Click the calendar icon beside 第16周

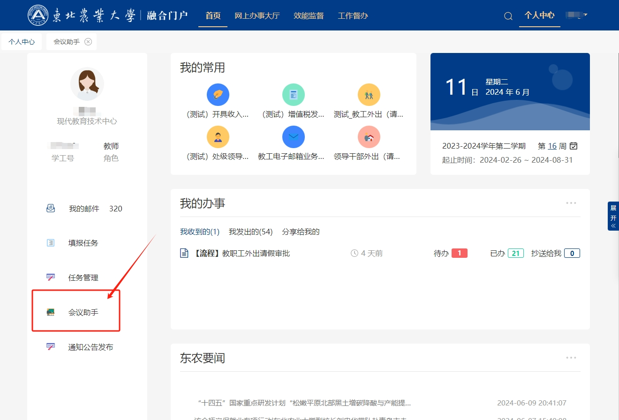click(573, 146)
